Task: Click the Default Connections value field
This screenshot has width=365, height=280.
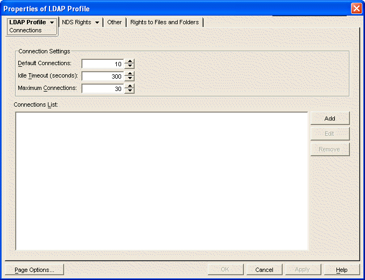Action: click(103, 64)
